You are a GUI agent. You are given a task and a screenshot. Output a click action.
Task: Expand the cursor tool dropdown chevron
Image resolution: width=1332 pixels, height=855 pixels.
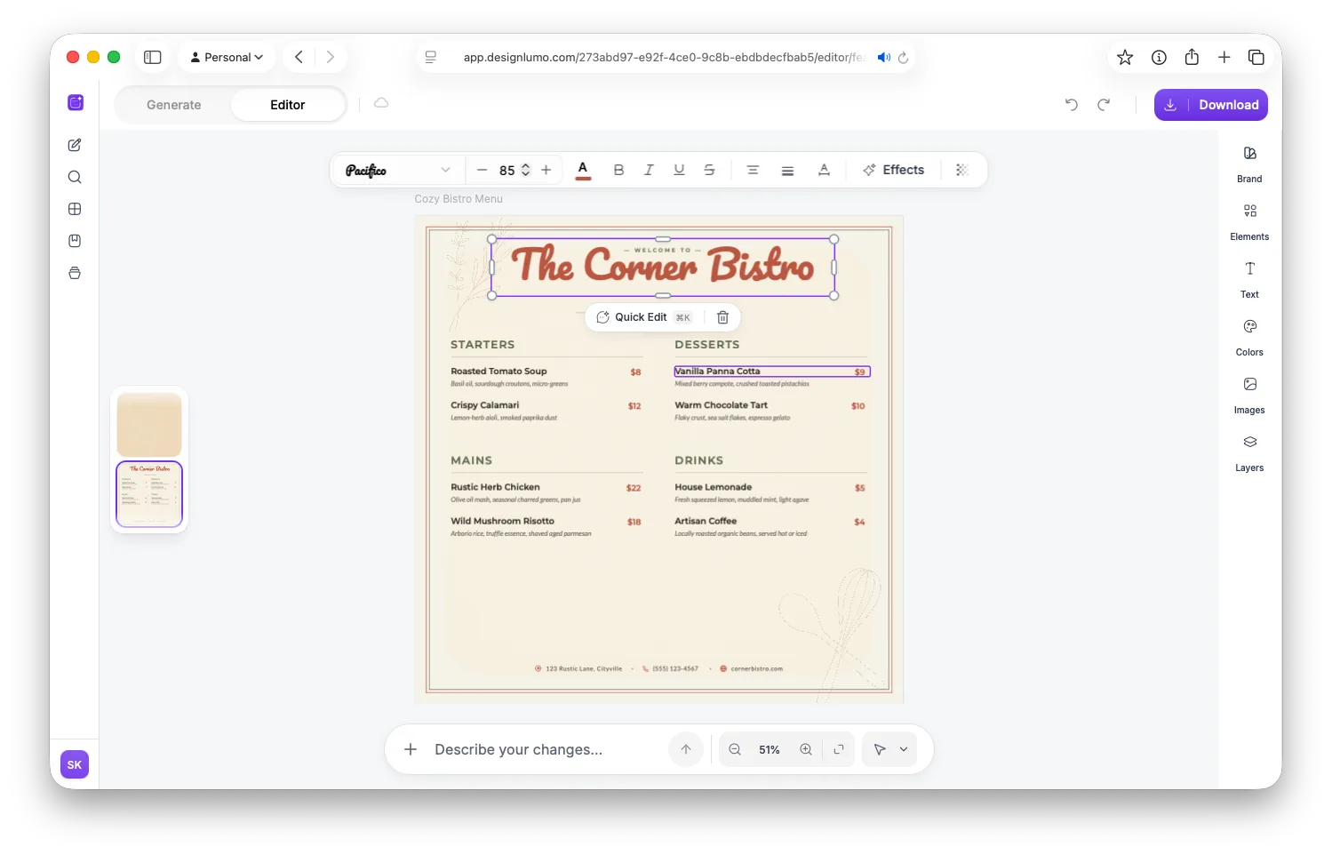(904, 749)
